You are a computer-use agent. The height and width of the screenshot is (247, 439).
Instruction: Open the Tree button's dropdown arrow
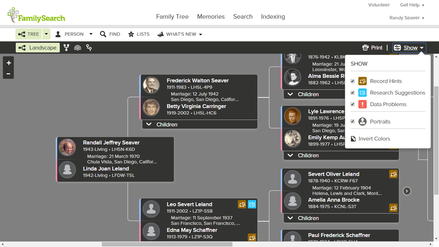(46, 34)
